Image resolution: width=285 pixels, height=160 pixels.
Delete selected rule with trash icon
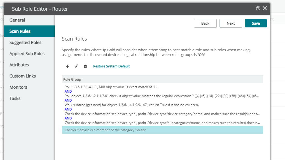[85, 66]
